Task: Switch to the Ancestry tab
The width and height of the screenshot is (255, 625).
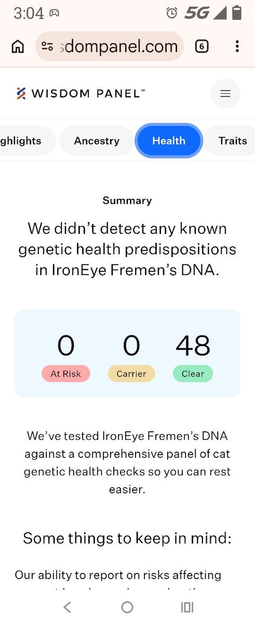Action: click(x=97, y=141)
